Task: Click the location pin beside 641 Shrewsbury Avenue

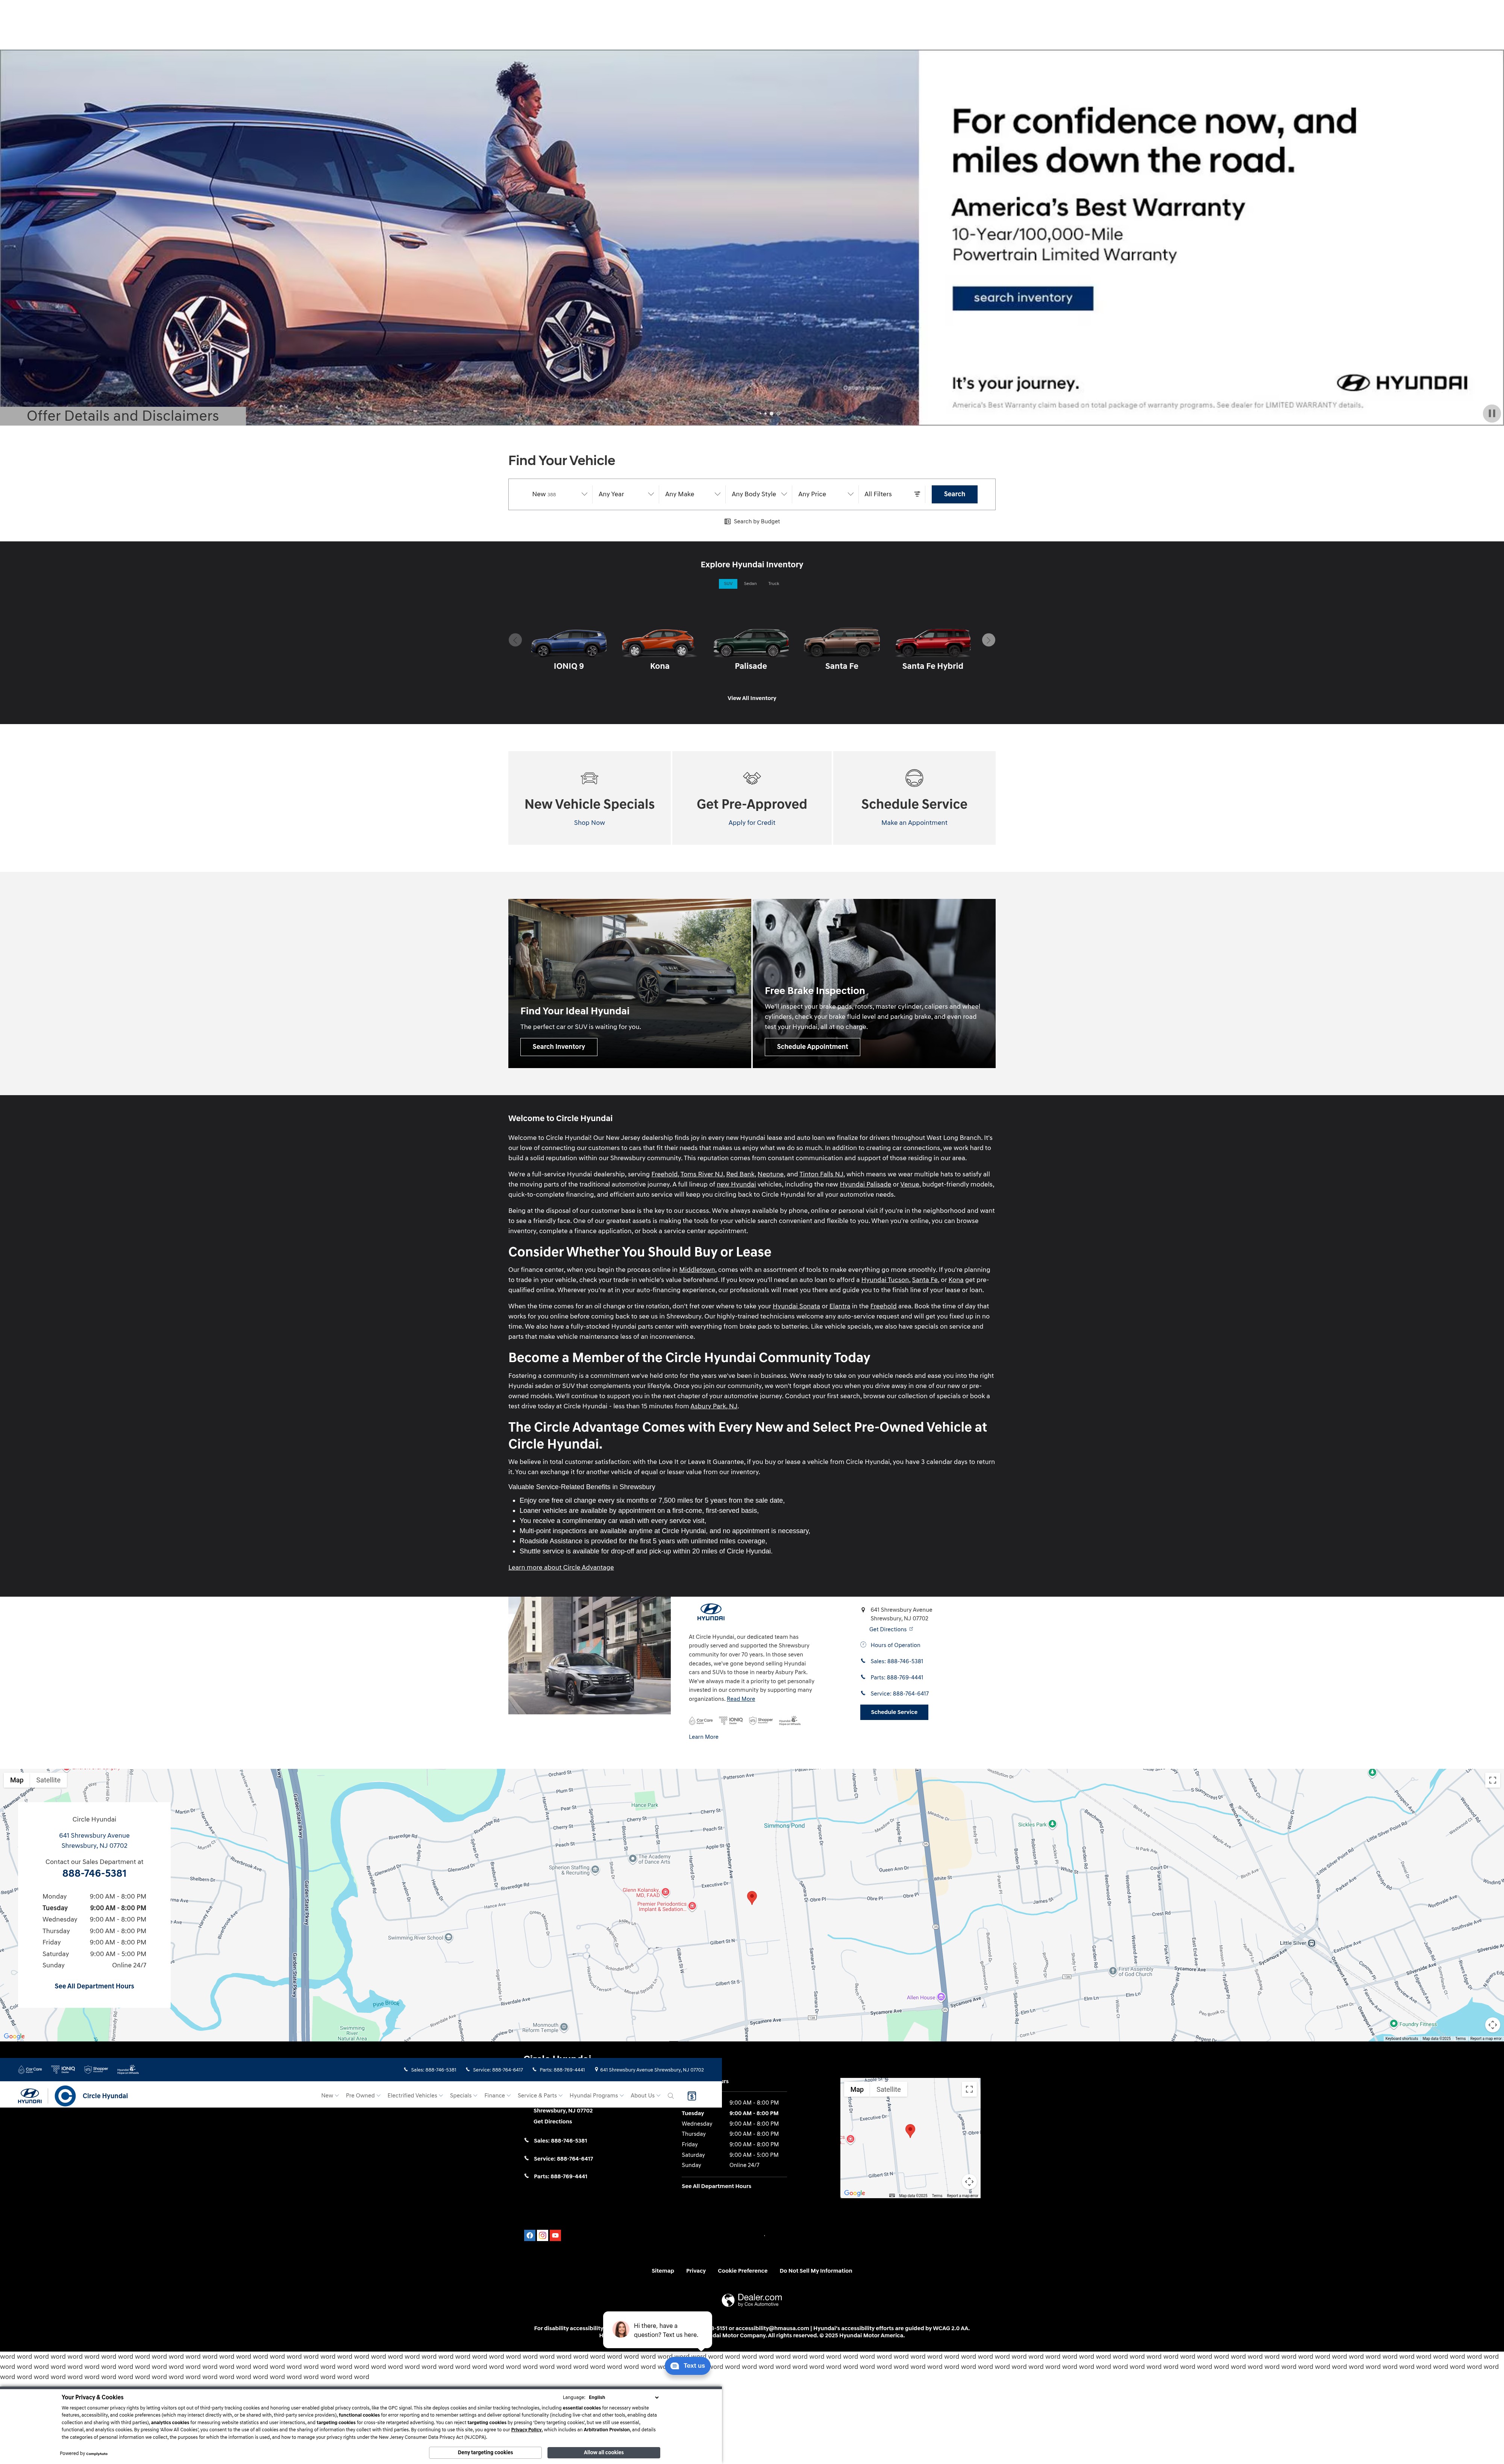Action: [863, 1610]
